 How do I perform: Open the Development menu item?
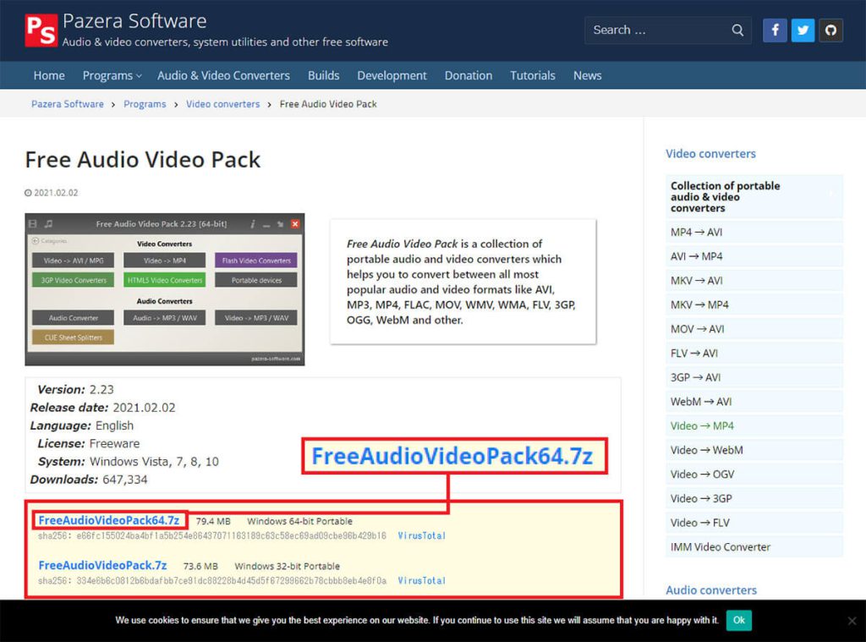click(x=392, y=75)
